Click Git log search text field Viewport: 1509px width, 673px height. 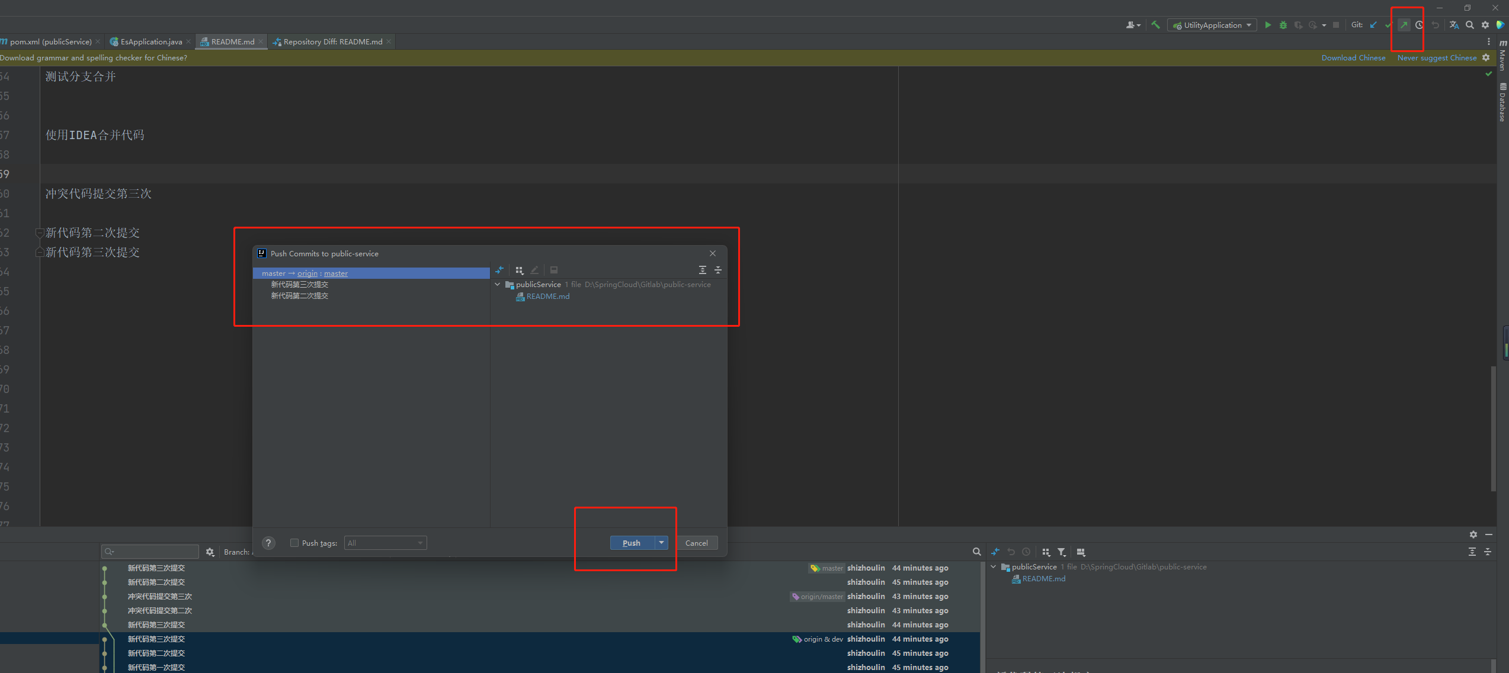click(150, 552)
